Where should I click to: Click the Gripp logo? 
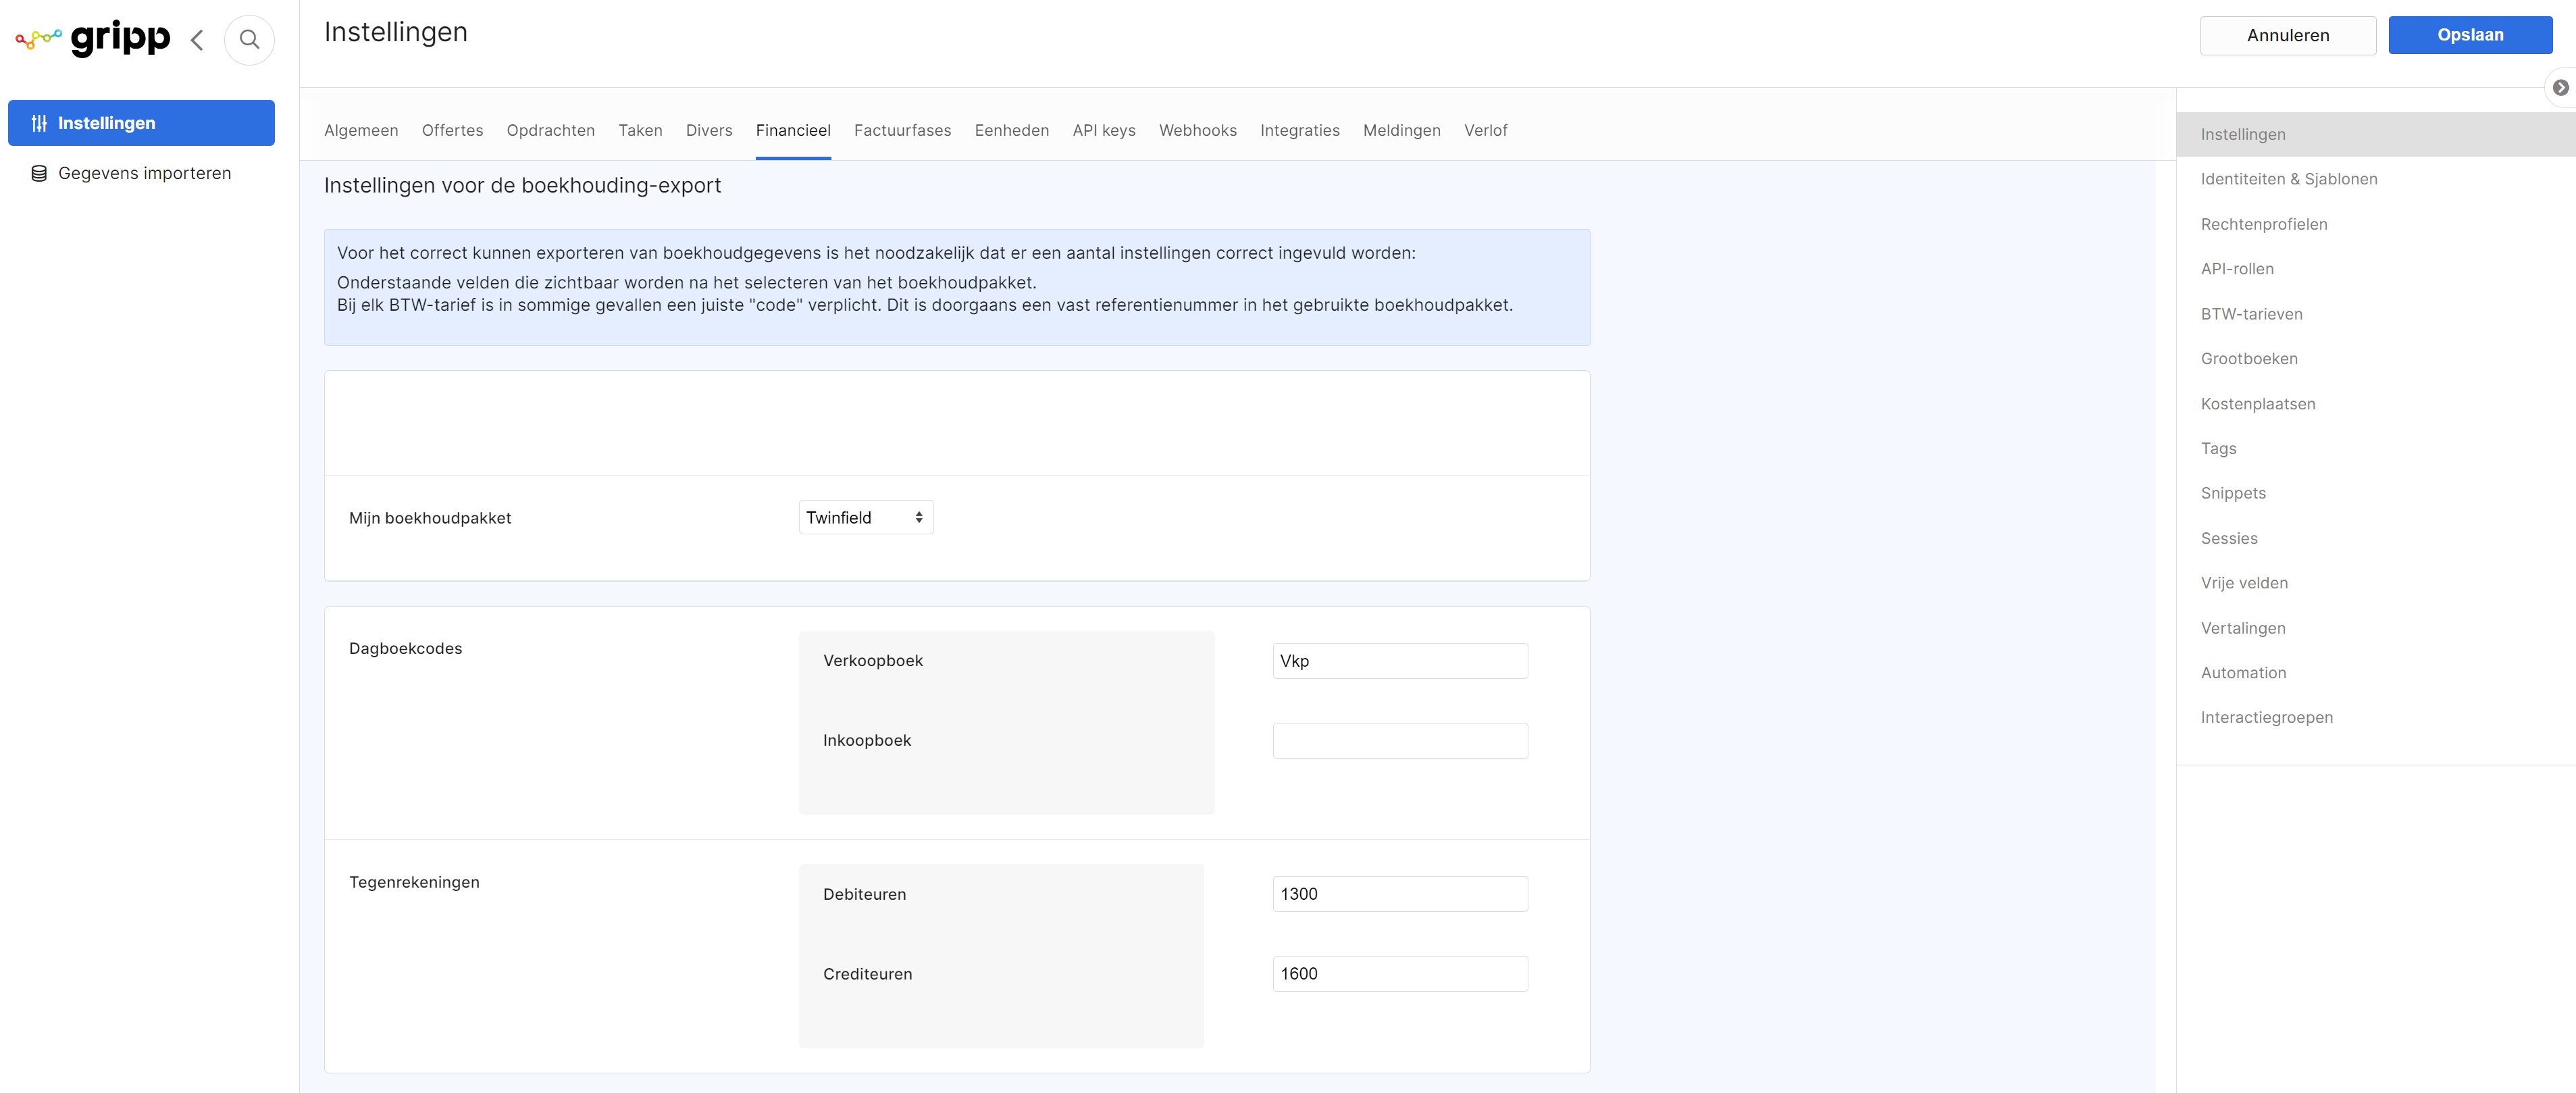click(93, 38)
